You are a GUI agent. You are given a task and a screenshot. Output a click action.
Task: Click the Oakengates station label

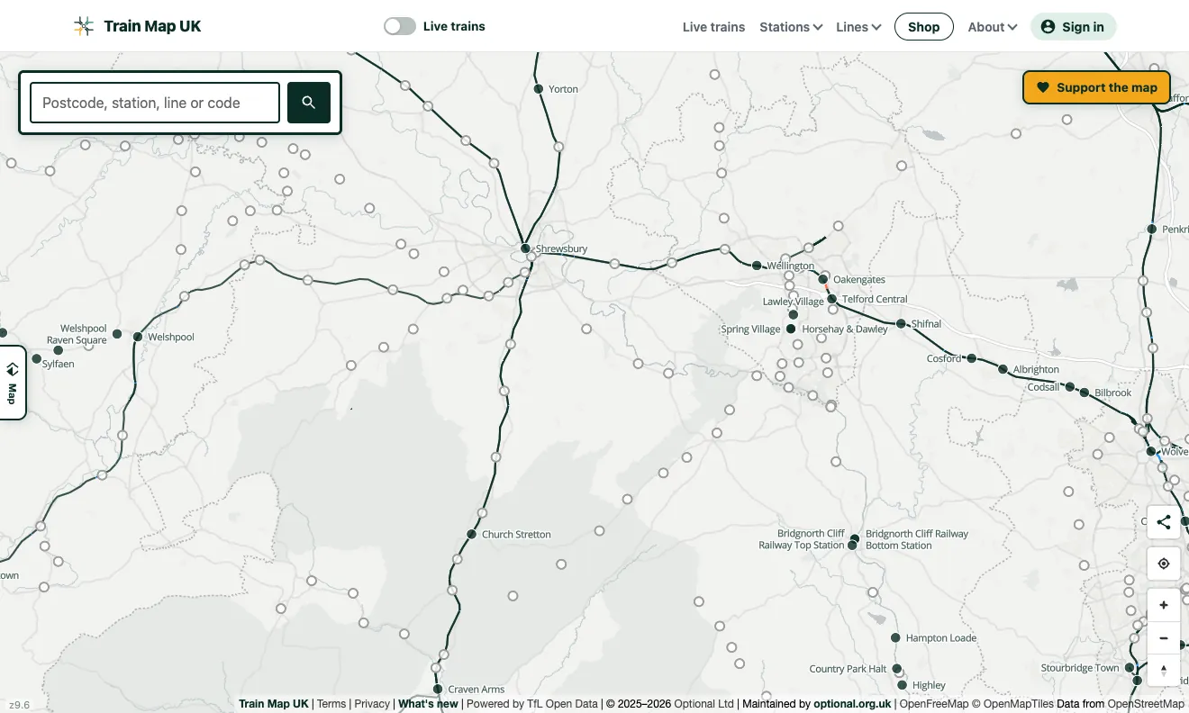(859, 280)
